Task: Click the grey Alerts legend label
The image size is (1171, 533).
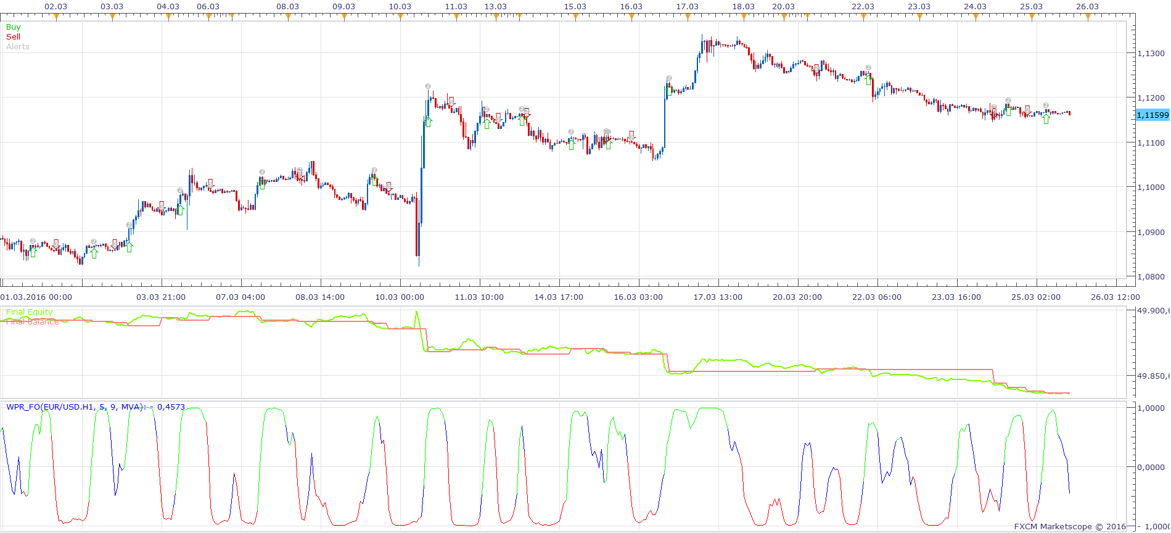Action: point(18,47)
